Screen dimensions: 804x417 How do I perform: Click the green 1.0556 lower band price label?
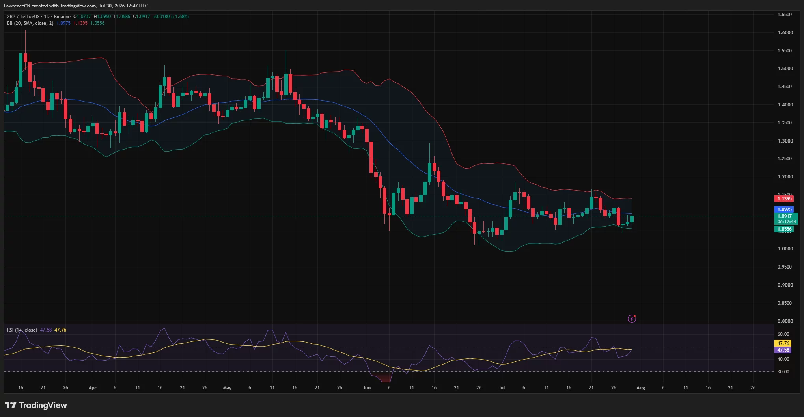[784, 229]
